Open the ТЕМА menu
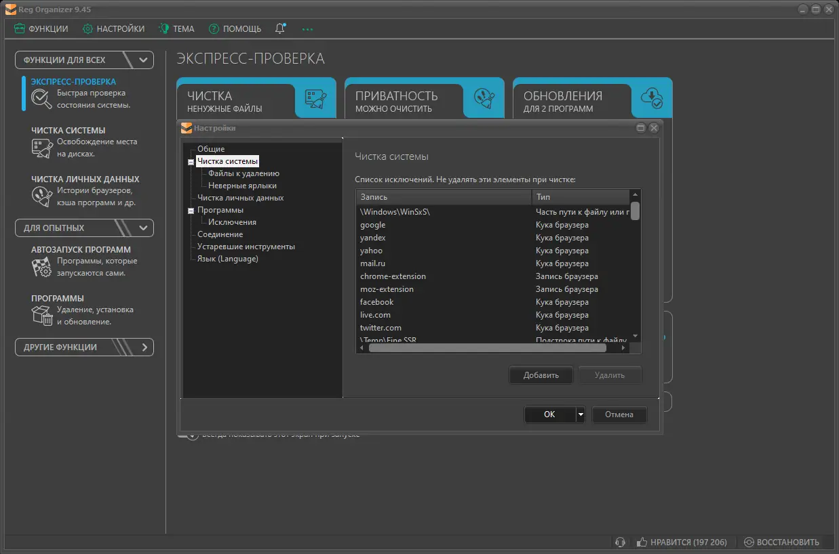839x554 pixels. pyautogui.click(x=176, y=28)
